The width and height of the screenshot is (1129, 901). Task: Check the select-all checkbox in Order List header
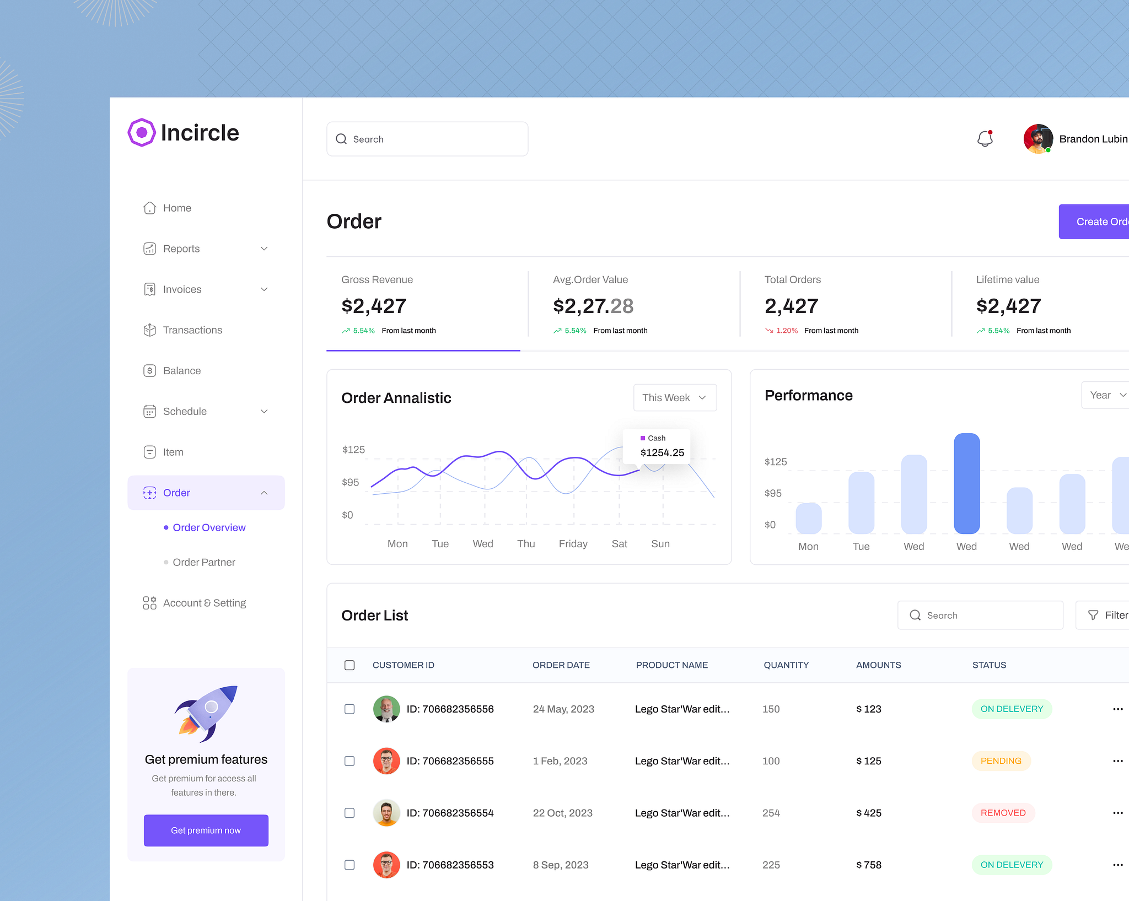(350, 665)
